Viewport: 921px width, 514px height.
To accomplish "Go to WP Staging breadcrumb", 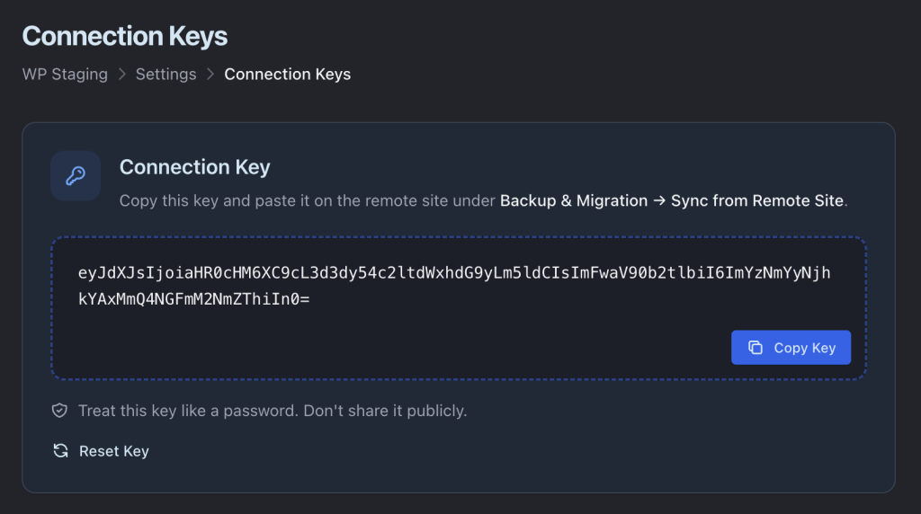I will [x=65, y=75].
